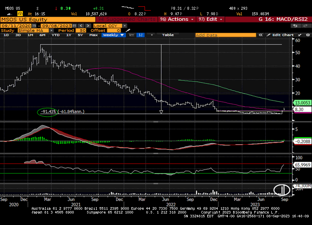Image resolution: width=312 pixels, height=225 pixels.
Task: Click start date field 09/11/2020
Action: [16, 26]
